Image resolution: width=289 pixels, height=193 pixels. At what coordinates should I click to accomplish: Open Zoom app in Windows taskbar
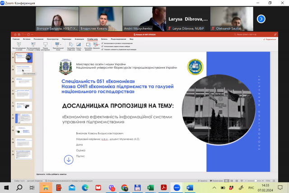point(177,188)
